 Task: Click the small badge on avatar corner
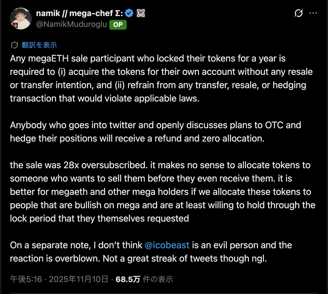tap(16, 26)
